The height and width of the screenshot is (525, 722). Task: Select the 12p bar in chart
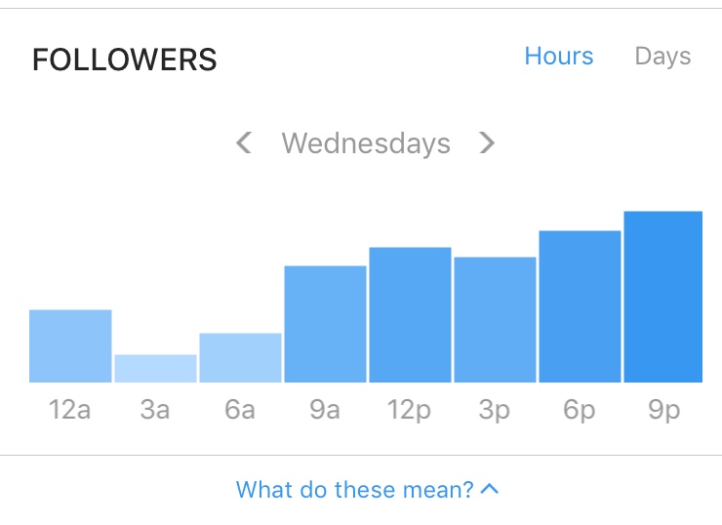[410, 315]
